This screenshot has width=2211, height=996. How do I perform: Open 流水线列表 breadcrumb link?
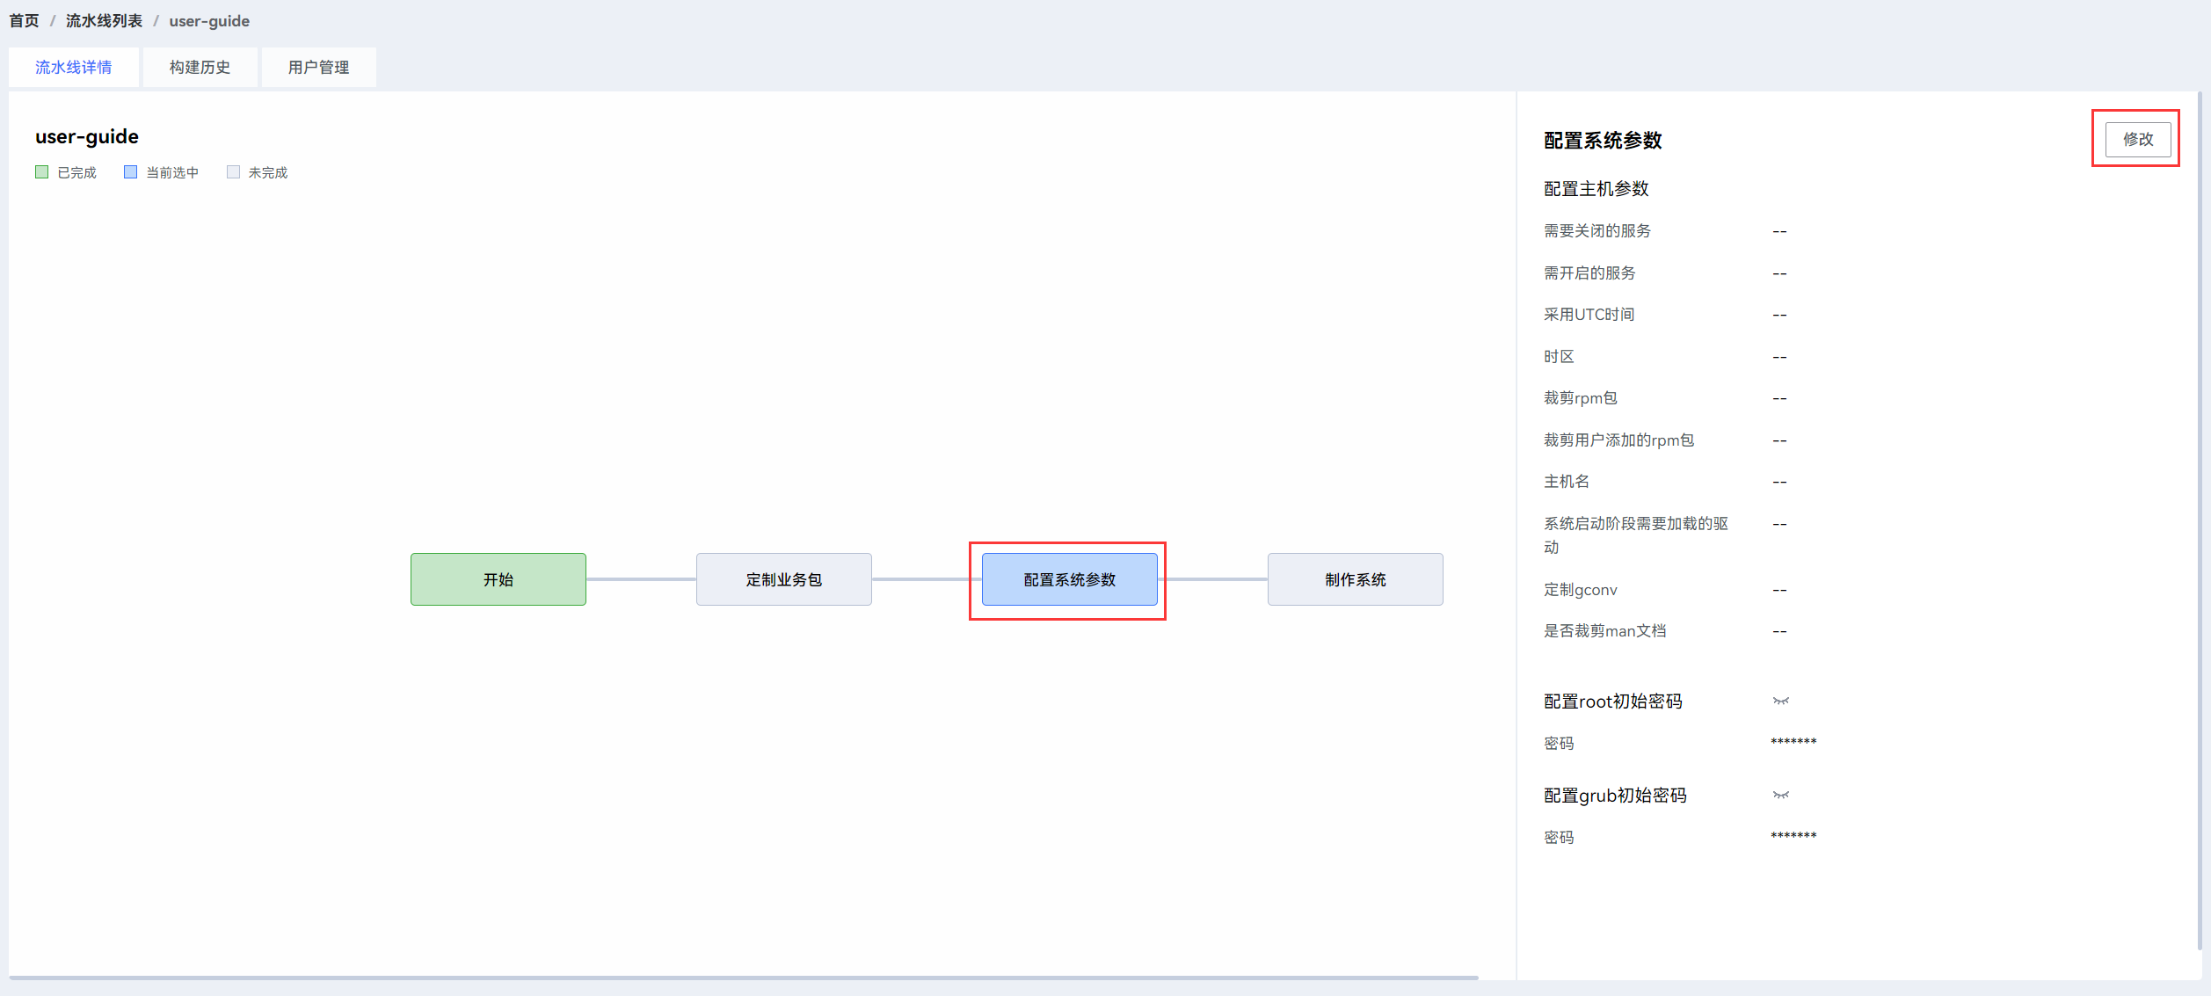click(x=104, y=21)
